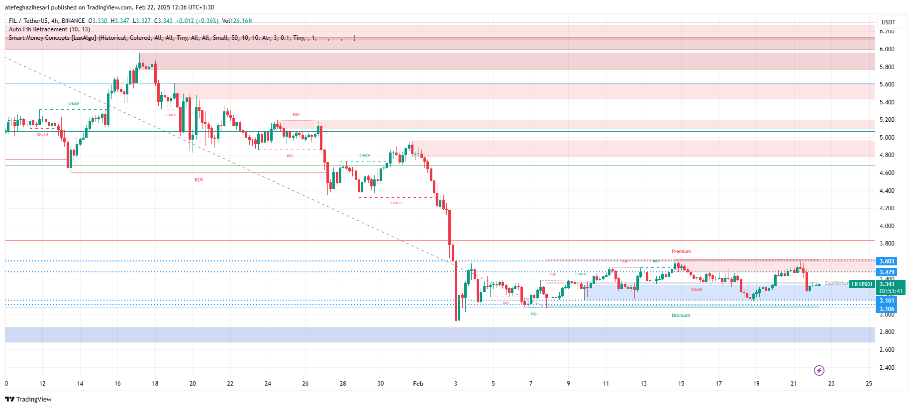Click the 2.800 price axis label

pyautogui.click(x=887, y=332)
